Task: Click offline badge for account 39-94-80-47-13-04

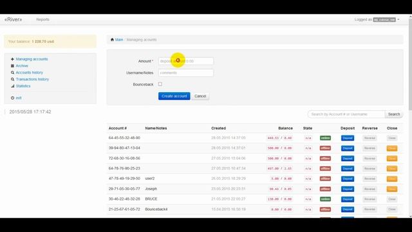Action: (325, 148)
